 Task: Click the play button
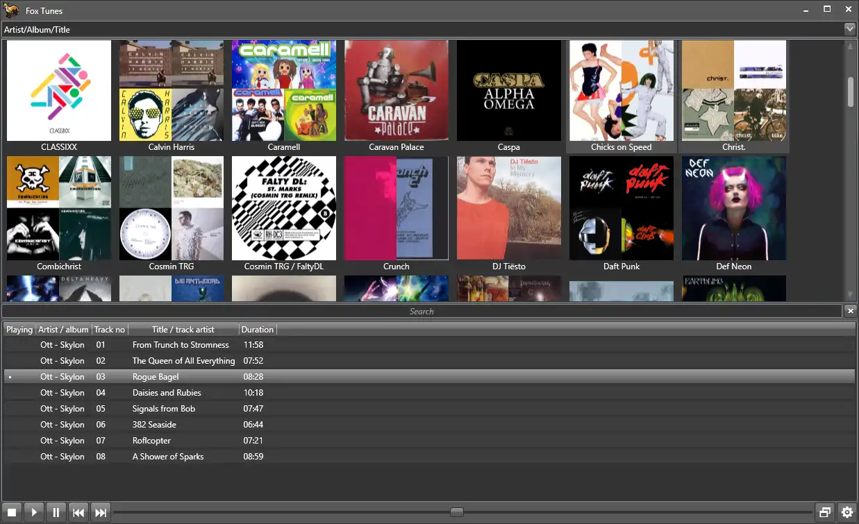click(x=34, y=512)
